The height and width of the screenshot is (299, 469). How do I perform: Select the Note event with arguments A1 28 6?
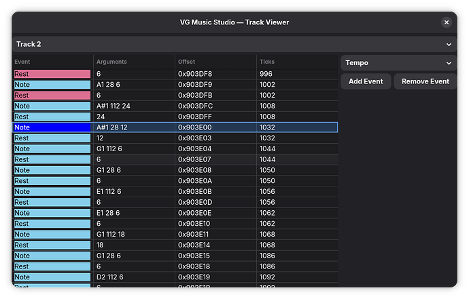click(x=52, y=85)
